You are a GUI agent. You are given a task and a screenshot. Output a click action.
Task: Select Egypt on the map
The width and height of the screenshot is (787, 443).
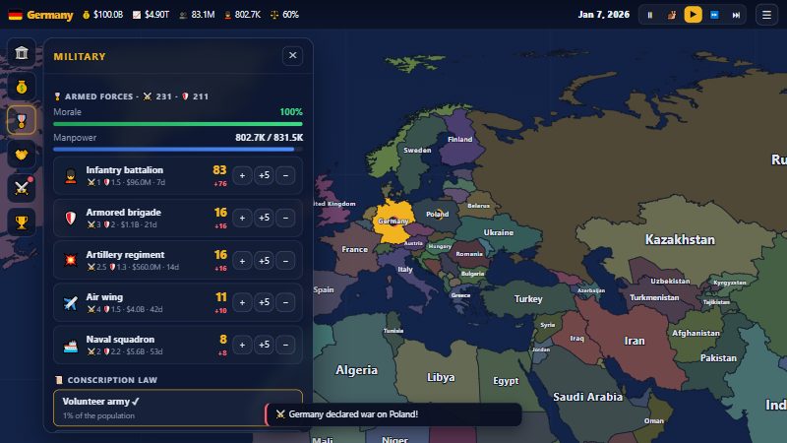(506, 381)
